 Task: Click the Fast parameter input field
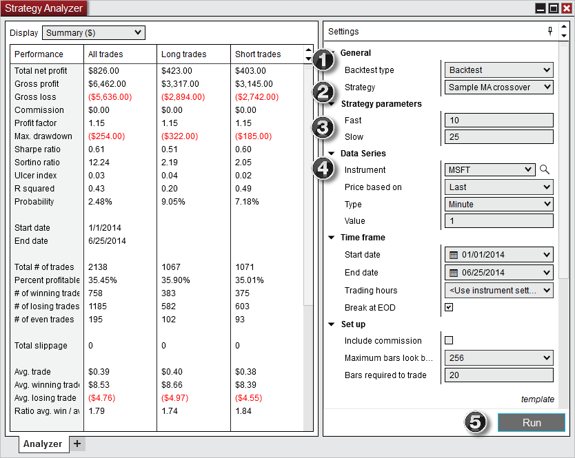[498, 119]
